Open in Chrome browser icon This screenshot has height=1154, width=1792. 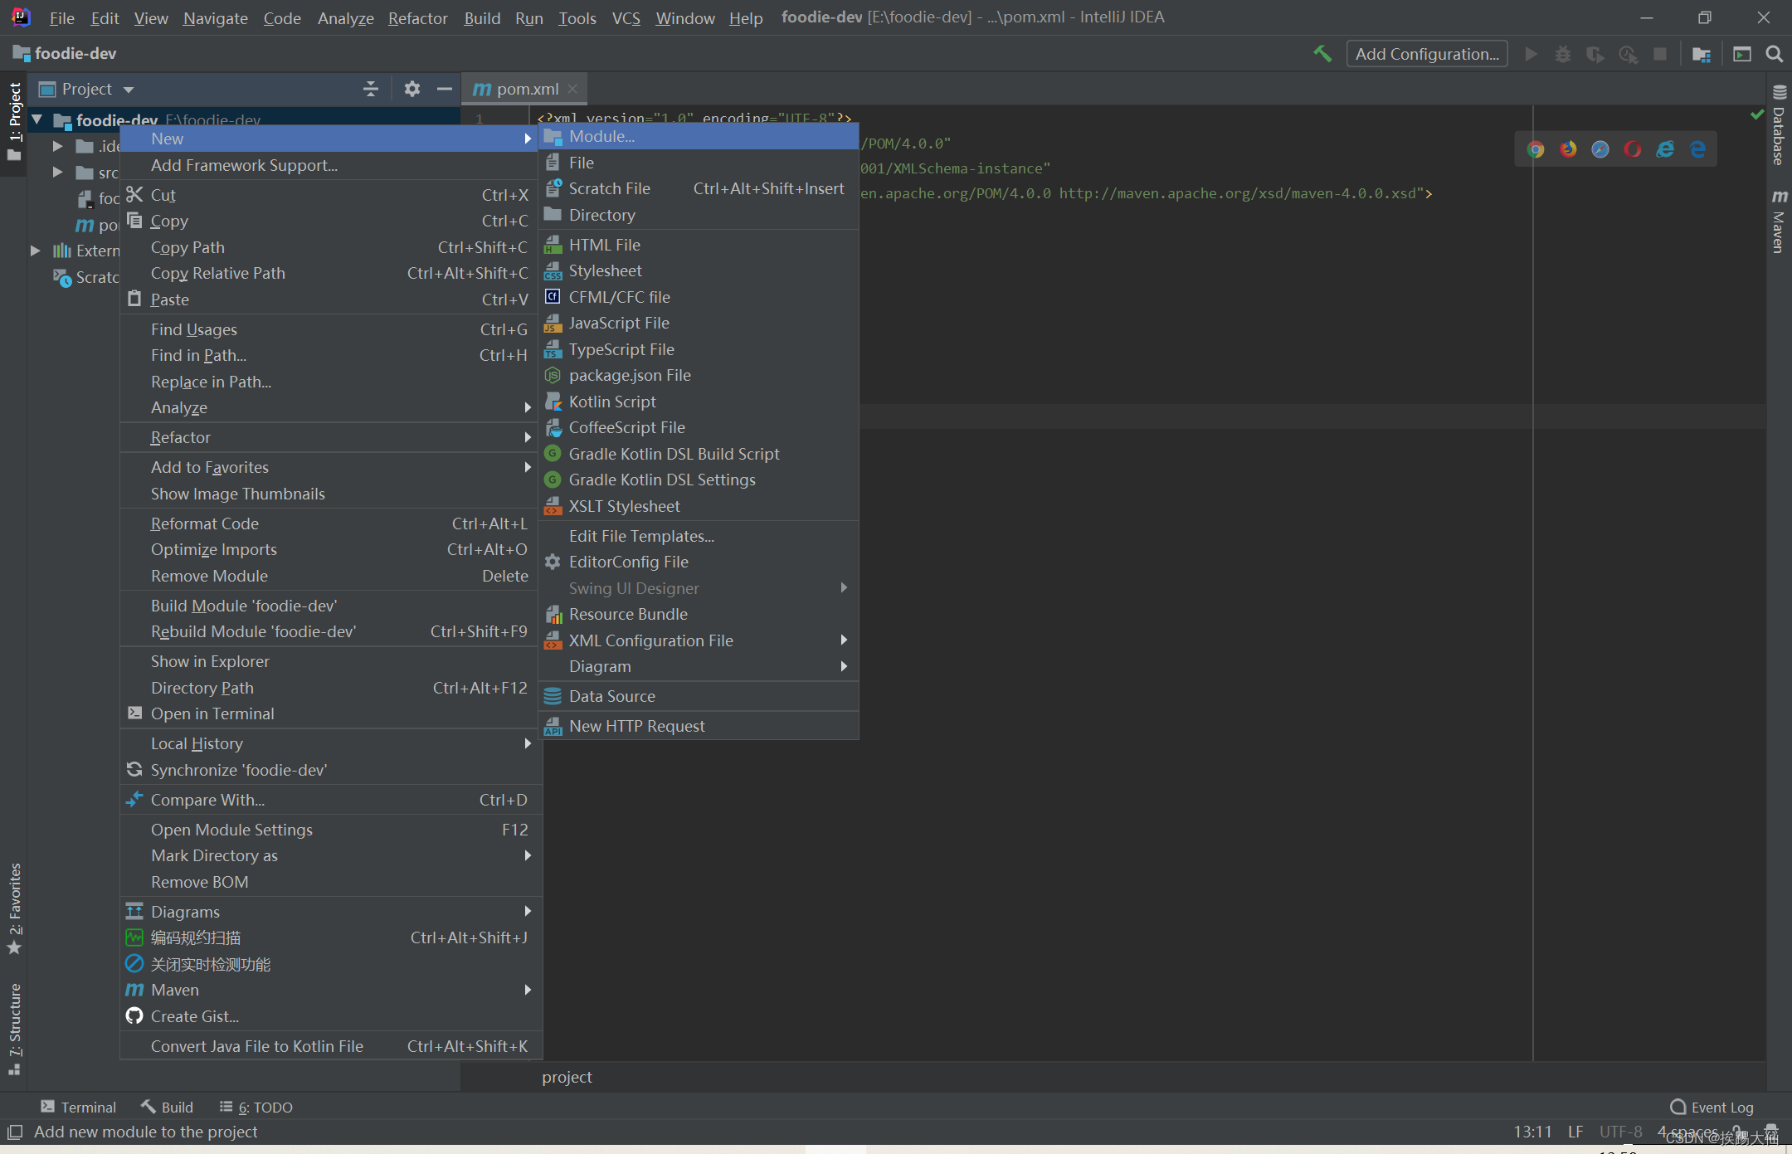[1536, 149]
